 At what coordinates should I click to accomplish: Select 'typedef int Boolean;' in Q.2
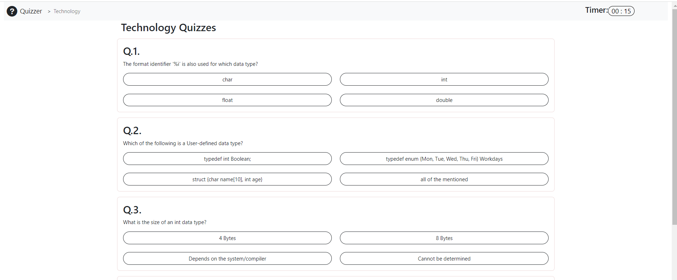(227, 159)
